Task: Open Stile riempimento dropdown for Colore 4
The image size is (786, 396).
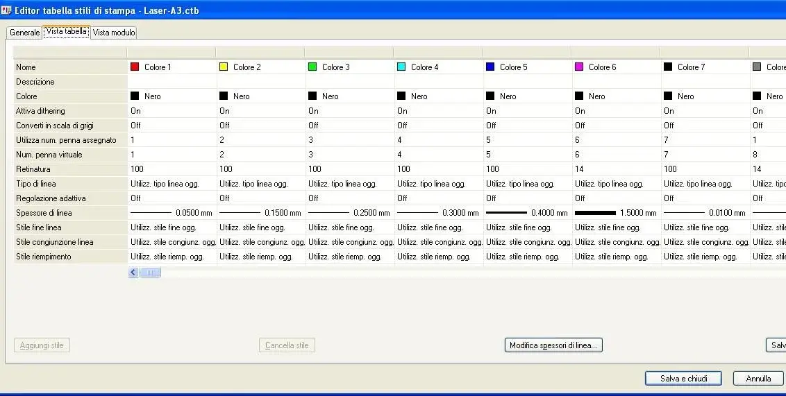Action: (x=439, y=257)
